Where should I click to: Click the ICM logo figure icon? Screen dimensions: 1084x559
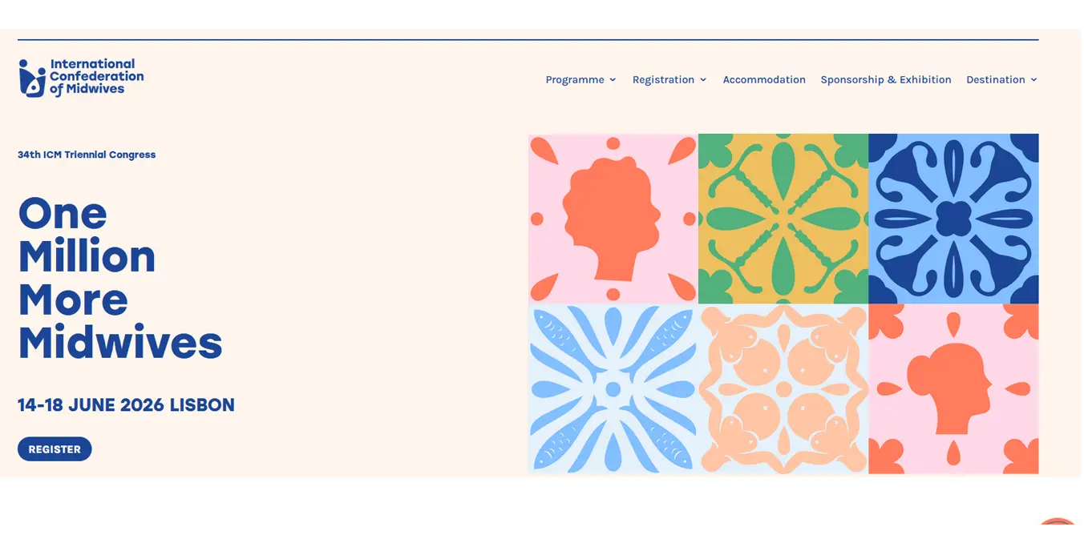(x=32, y=78)
